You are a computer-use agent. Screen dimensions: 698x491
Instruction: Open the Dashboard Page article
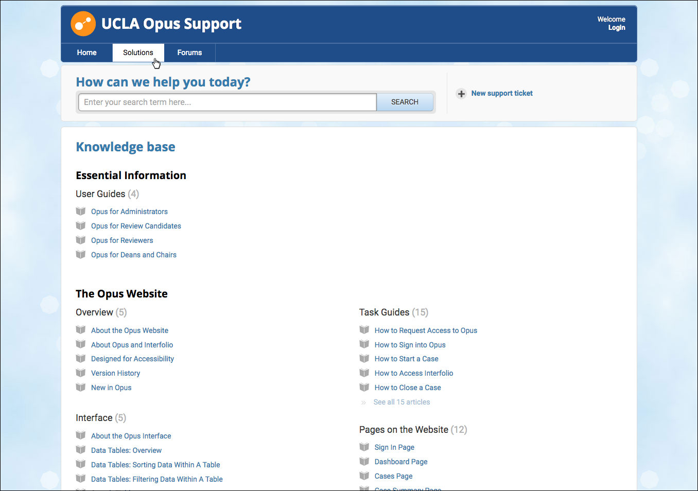pos(401,462)
